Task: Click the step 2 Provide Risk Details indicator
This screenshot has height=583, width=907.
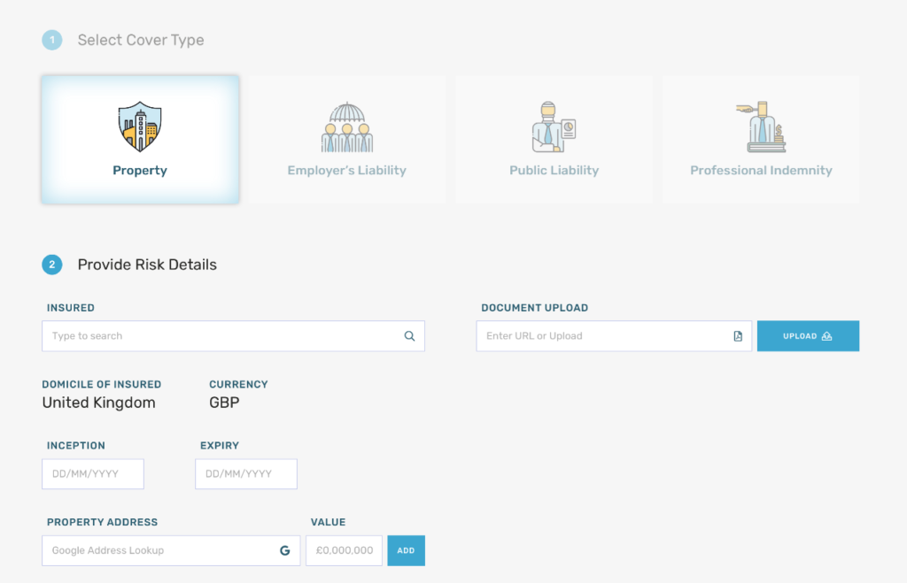Action: (51, 265)
